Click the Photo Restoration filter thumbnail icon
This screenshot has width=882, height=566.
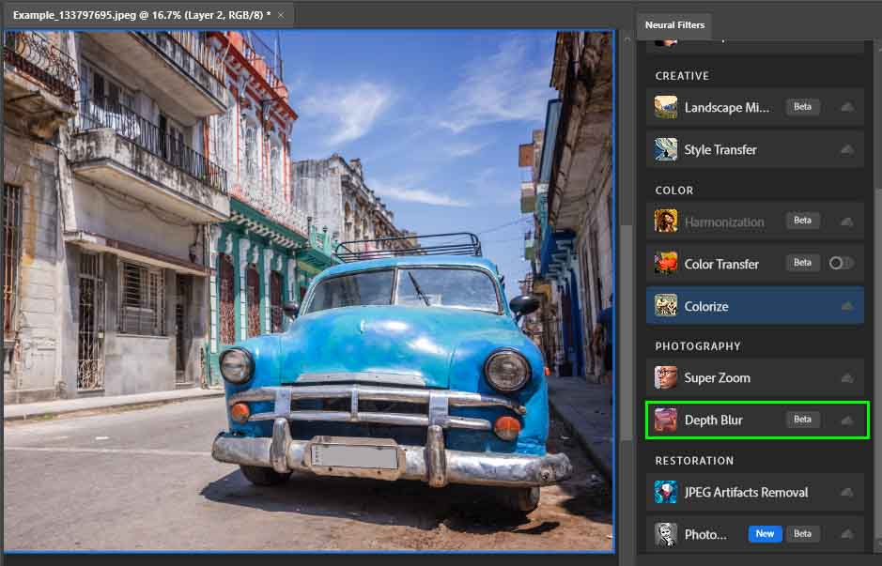pyautogui.click(x=665, y=534)
